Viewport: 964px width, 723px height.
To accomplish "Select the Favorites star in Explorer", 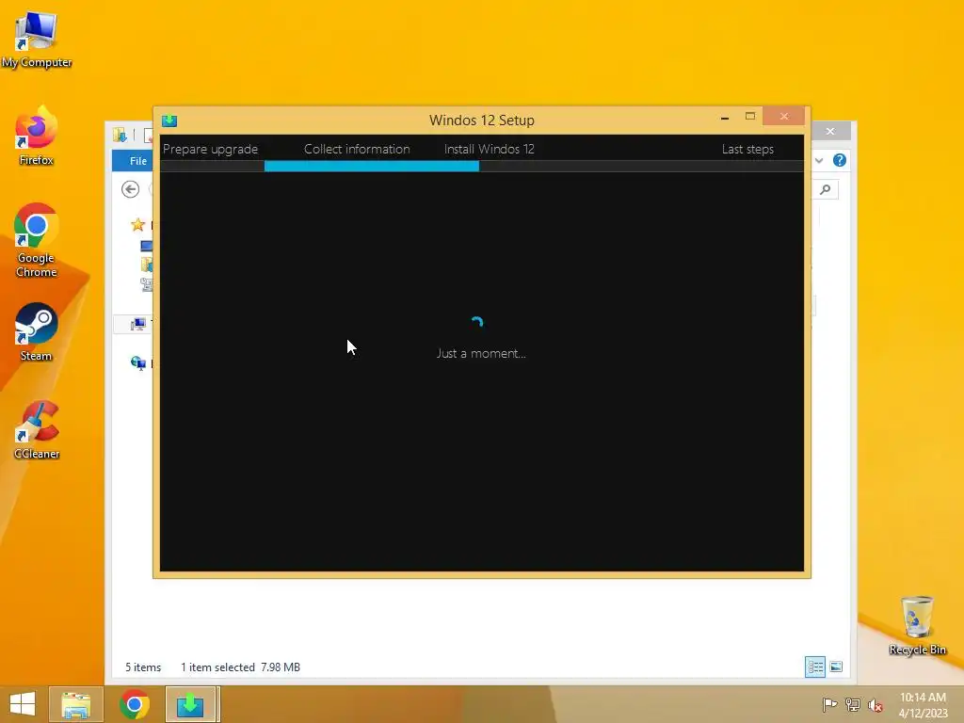I will click(137, 225).
